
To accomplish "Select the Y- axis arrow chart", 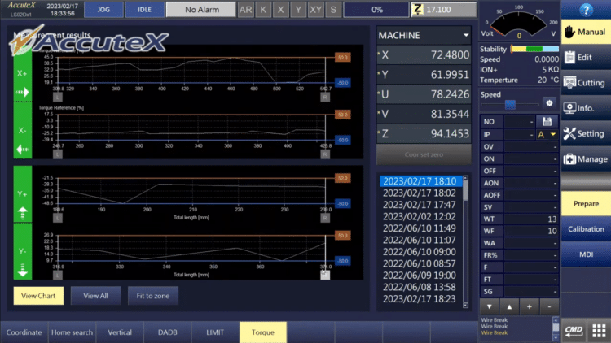I will 23,251.
